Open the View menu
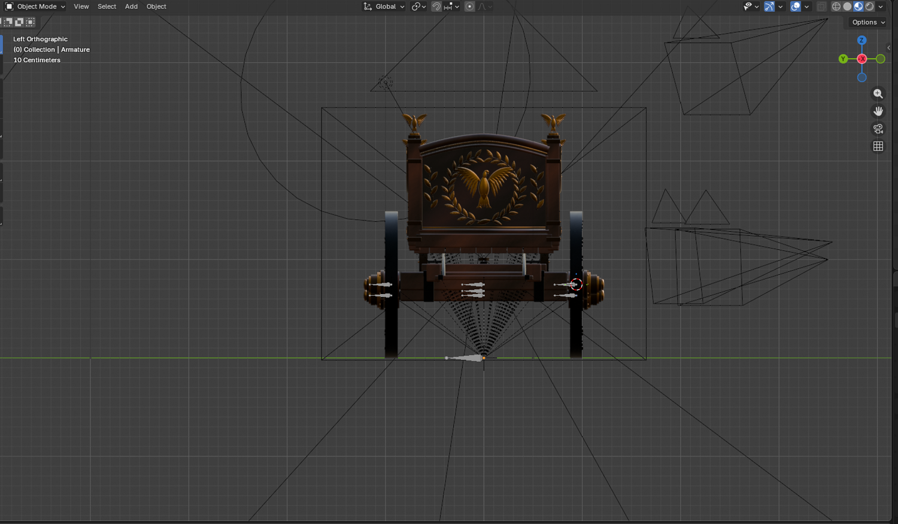The height and width of the screenshot is (524, 898). pos(81,7)
